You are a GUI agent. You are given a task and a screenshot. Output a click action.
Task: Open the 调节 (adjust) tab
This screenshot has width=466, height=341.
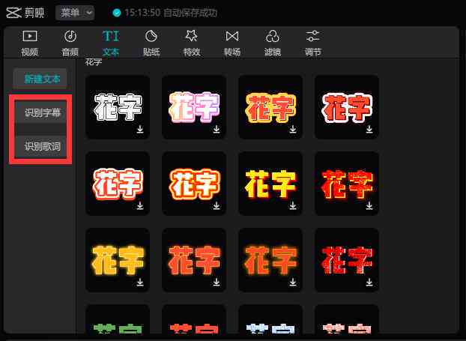tap(313, 43)
